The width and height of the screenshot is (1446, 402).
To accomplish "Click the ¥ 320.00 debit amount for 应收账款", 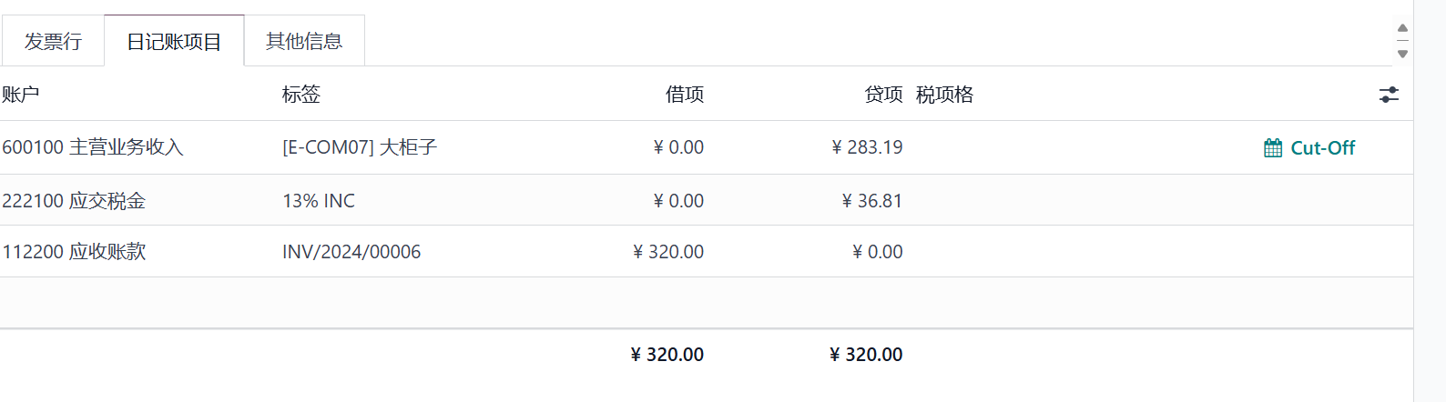I will 668,252.
